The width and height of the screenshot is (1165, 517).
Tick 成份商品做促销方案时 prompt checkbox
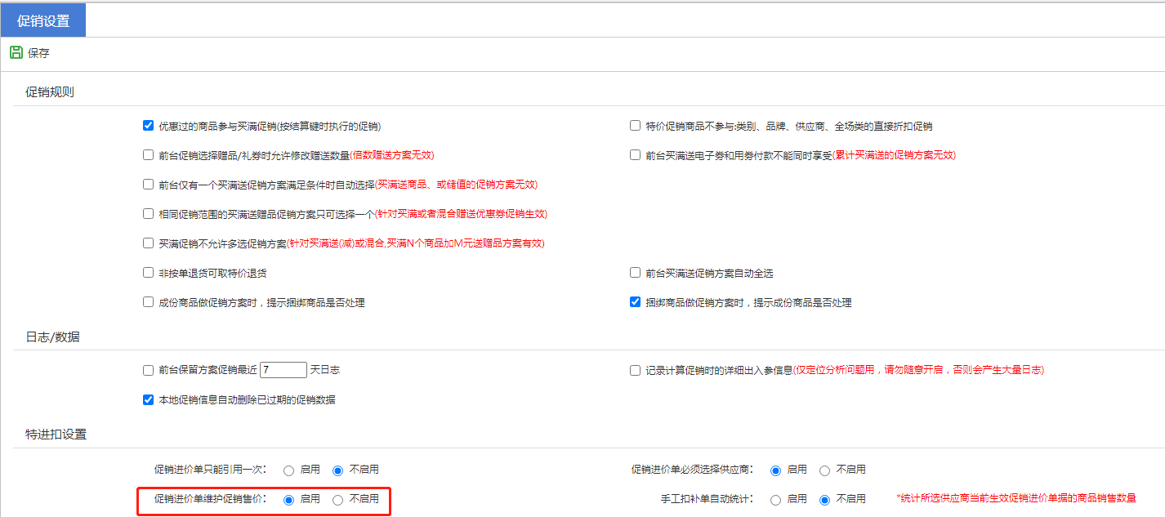point(148,302)
